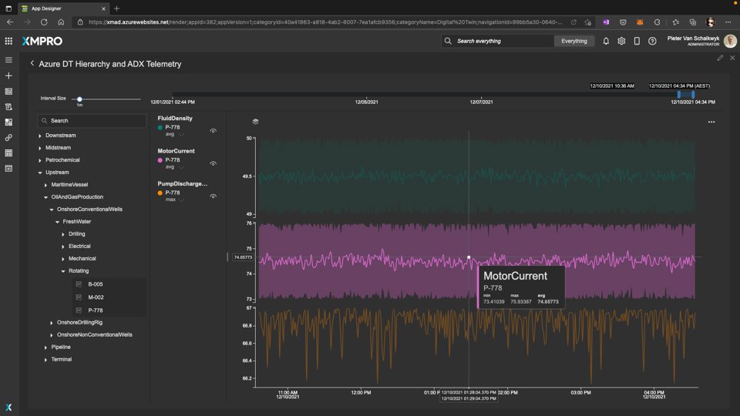The width and height of the screenshot is (740, 416).
Task: Click the edit pencil icon
Action: pyautogui.click(x=720, y=58)
